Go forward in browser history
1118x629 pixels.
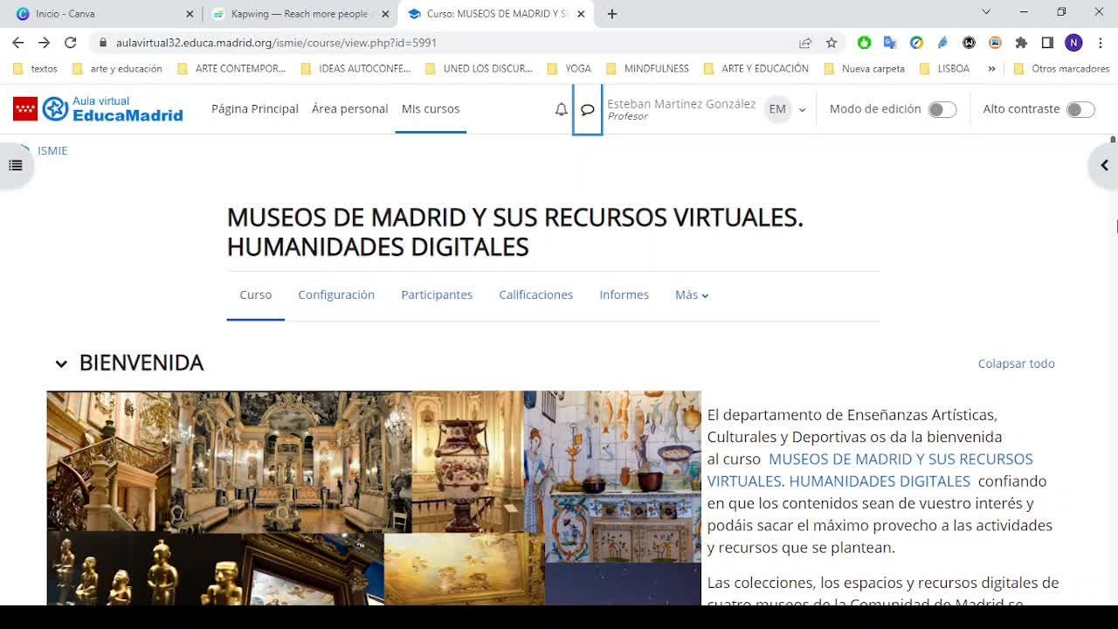(x=44, y=42)
